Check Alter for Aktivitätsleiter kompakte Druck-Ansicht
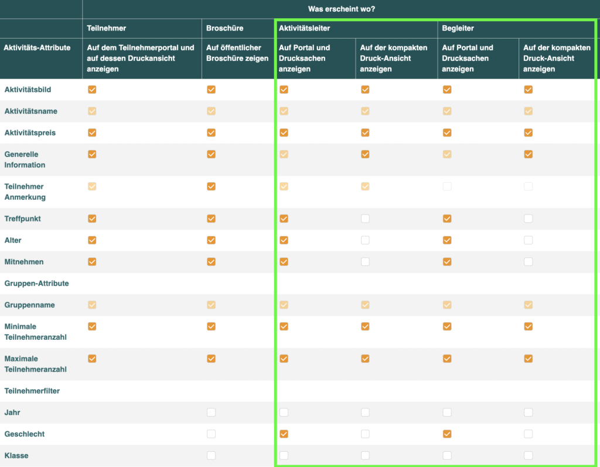The height and width of the screenshot is (467, 600). [x=366, y=240]
